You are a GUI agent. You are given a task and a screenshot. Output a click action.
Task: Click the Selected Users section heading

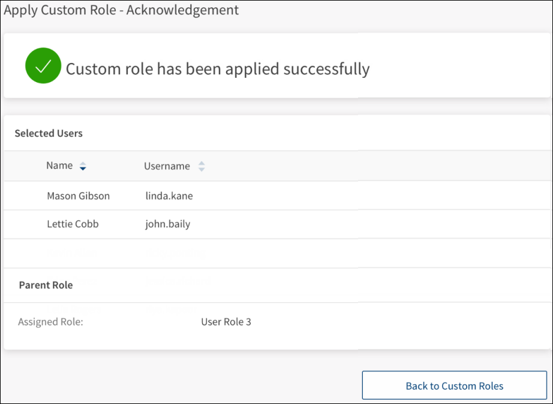point(49,134)
